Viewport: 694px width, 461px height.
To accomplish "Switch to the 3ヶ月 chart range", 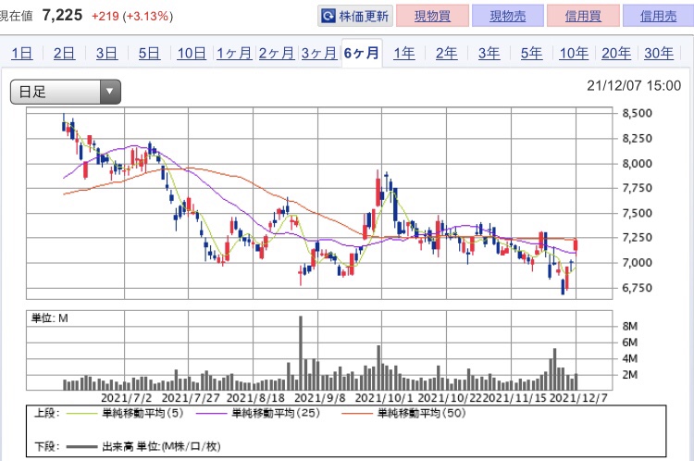I will (319, 54).
